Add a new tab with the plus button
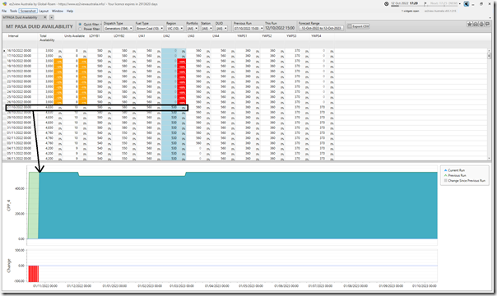 (51, 17)
